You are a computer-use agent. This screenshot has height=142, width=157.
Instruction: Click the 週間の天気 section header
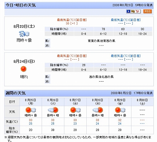coord(15,93)
